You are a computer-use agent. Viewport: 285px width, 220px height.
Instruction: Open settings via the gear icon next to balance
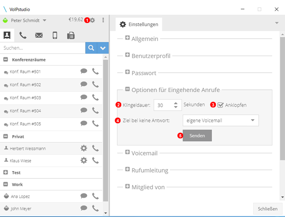(92, 20)
